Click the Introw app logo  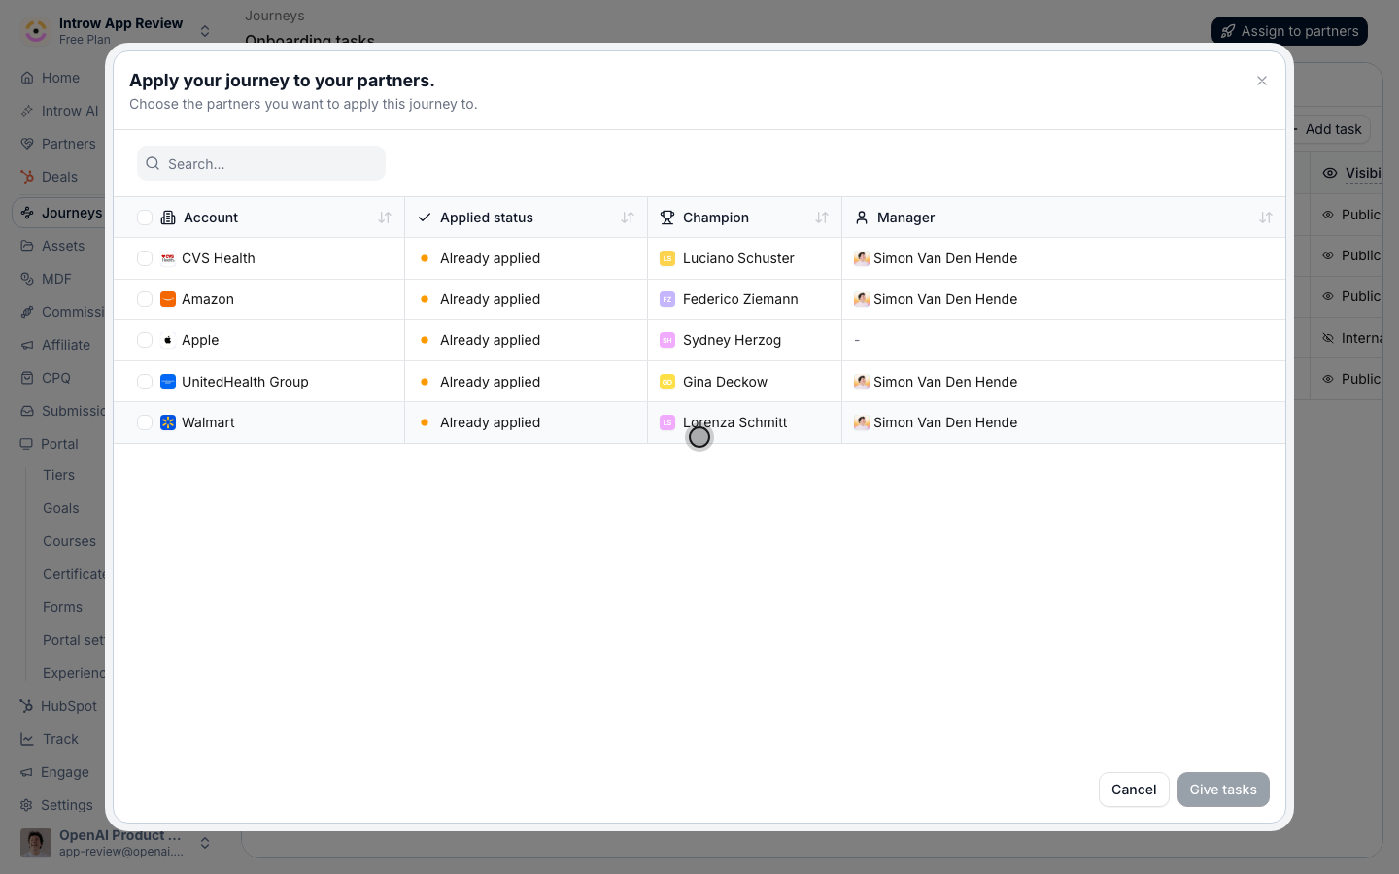point(36,31)
